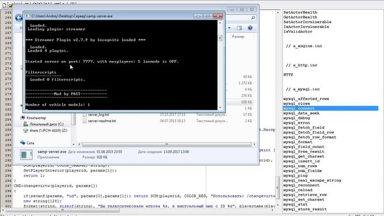The image size is (384, 216).
Task: Select HTTP in the function list
Action: pos(288,74)
